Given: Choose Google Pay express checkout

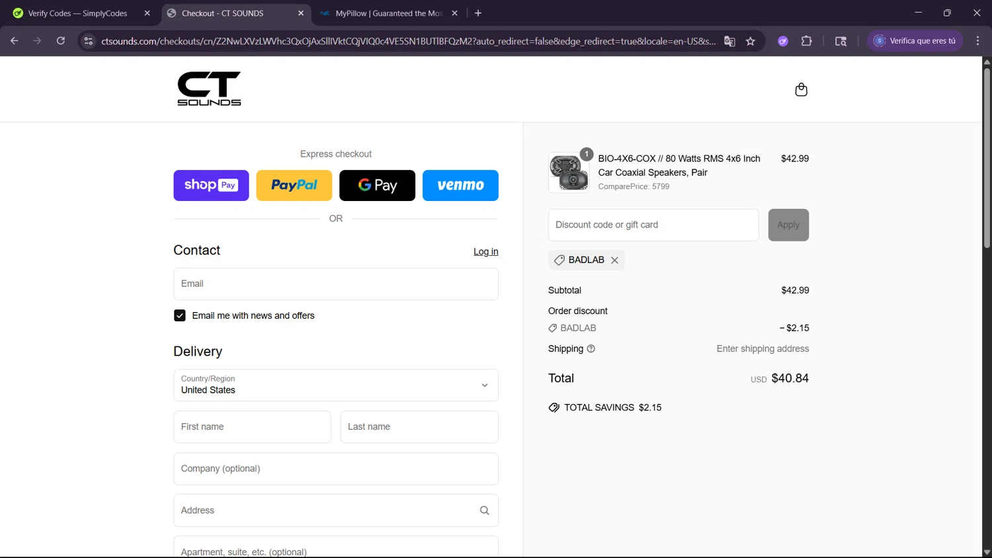Looking at the screenshot, I should [x=378, y=186].
